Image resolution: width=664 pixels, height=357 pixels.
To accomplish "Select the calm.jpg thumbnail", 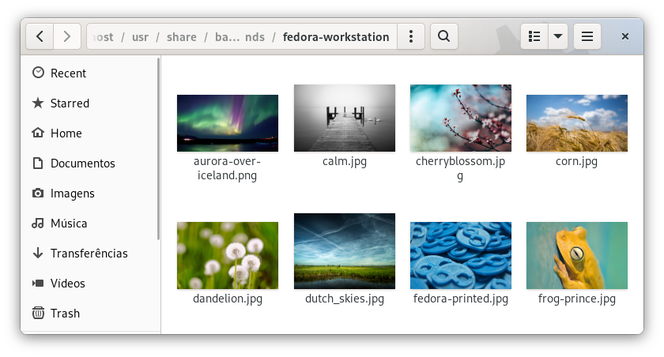I will 345,118.
